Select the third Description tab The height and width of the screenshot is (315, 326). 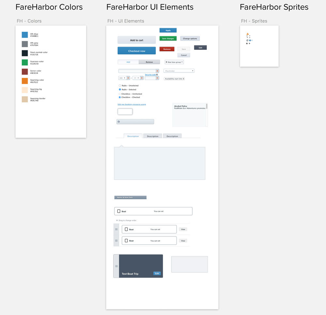click(x=172, y=136)
